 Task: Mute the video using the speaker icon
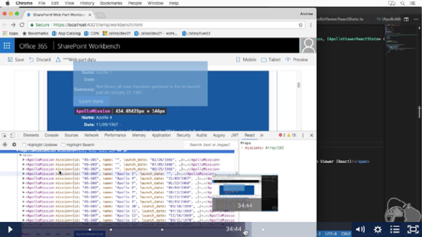coord(360,229)
